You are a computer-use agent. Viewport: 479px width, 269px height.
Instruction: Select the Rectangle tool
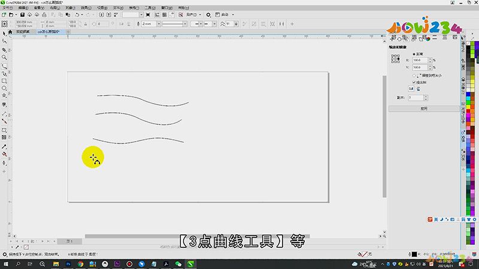[4, 81]
